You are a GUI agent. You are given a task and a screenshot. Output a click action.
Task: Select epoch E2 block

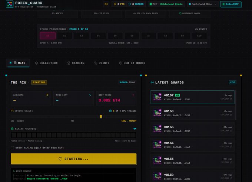[64, 36]
